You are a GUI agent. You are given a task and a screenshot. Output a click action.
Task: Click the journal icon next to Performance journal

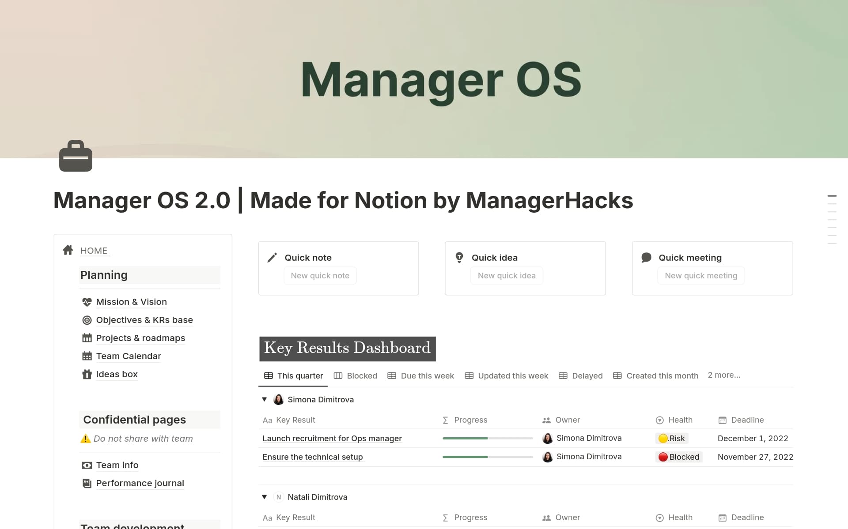click(87, 483)
